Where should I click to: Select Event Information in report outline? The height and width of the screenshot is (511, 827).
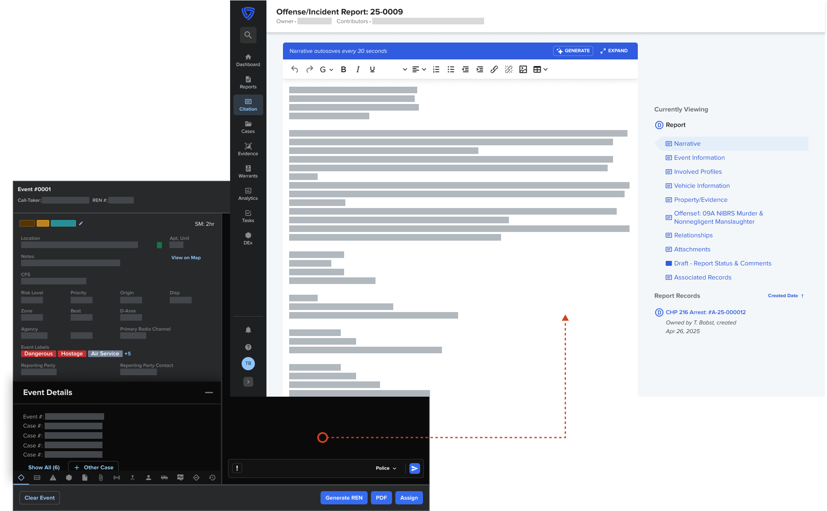(699, 158)
